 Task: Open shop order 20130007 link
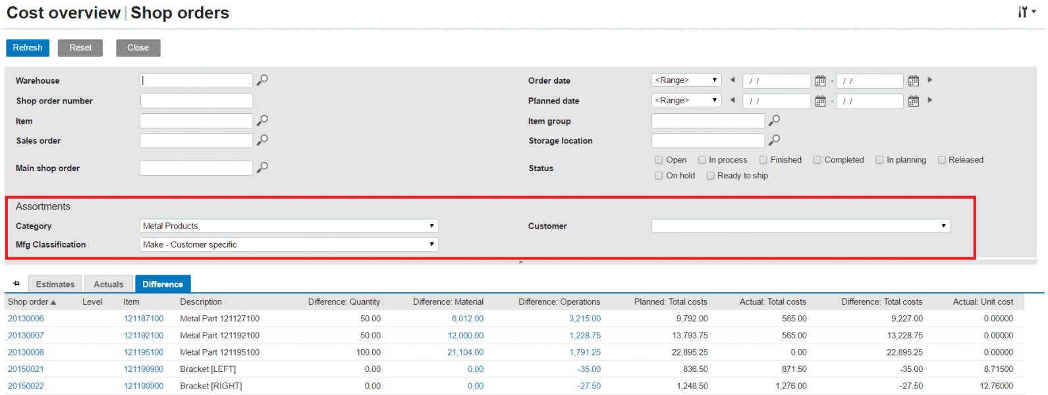(26, 335)
